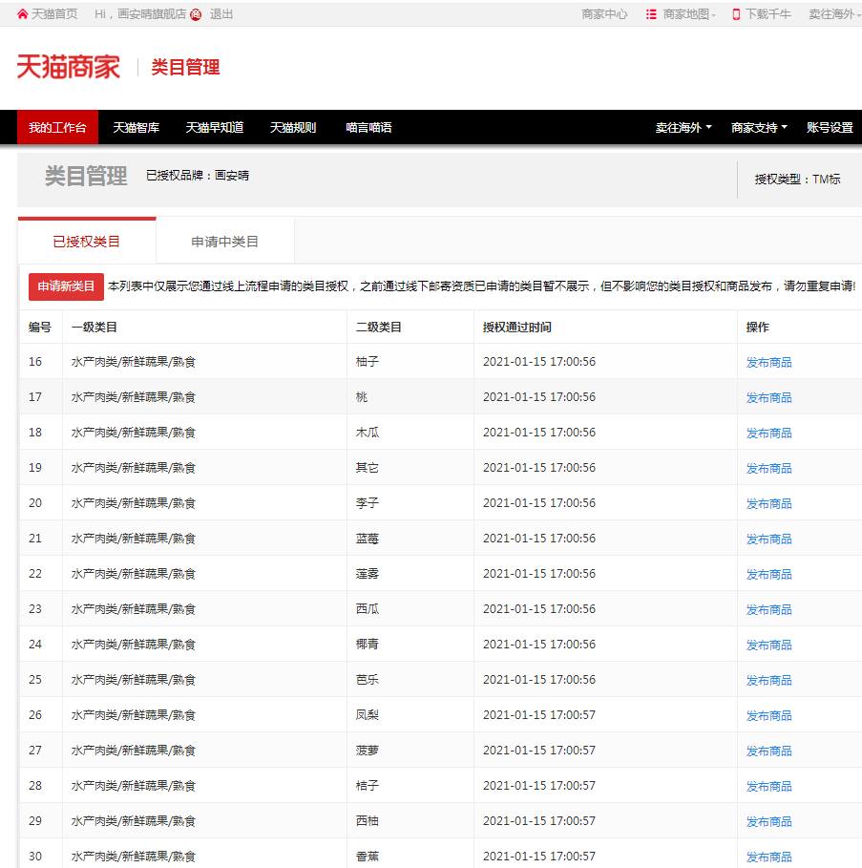Viewport: 862px width, 868px height.
Task: Switch to 已授权类目 tab
Action: click(x=87, y=242)
